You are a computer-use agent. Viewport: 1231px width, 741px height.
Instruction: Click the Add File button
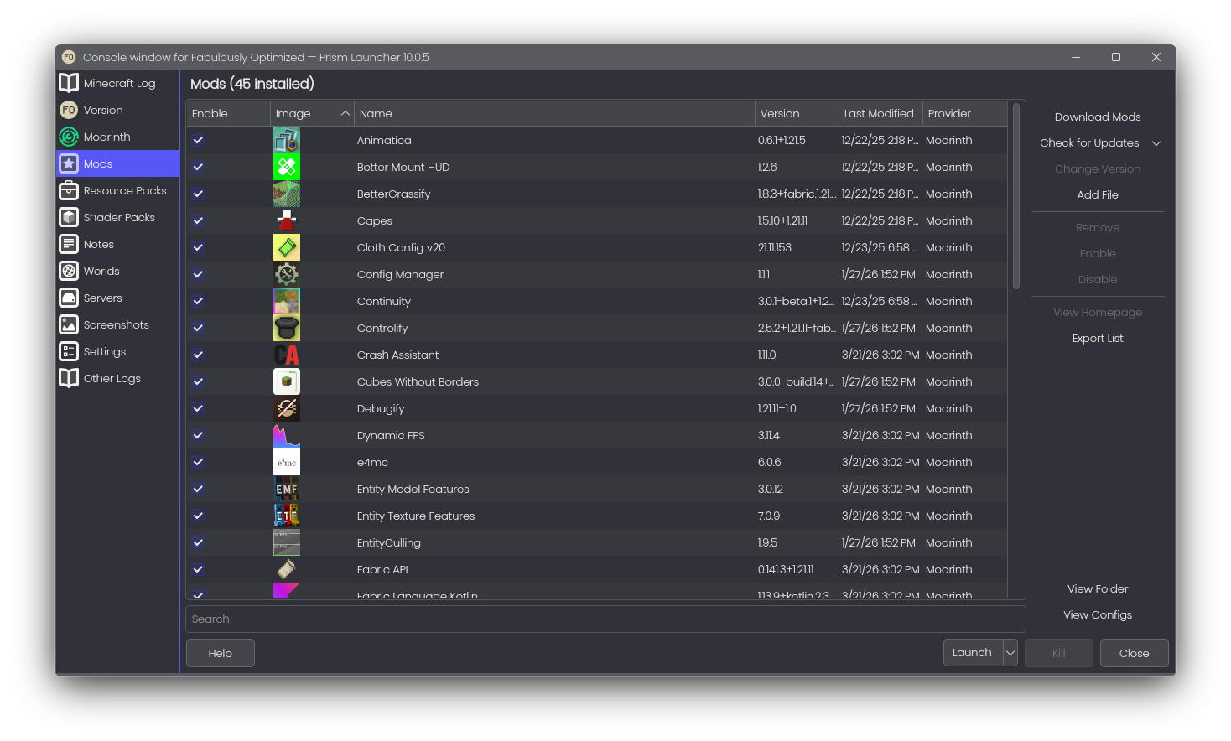pos(1098,195)
